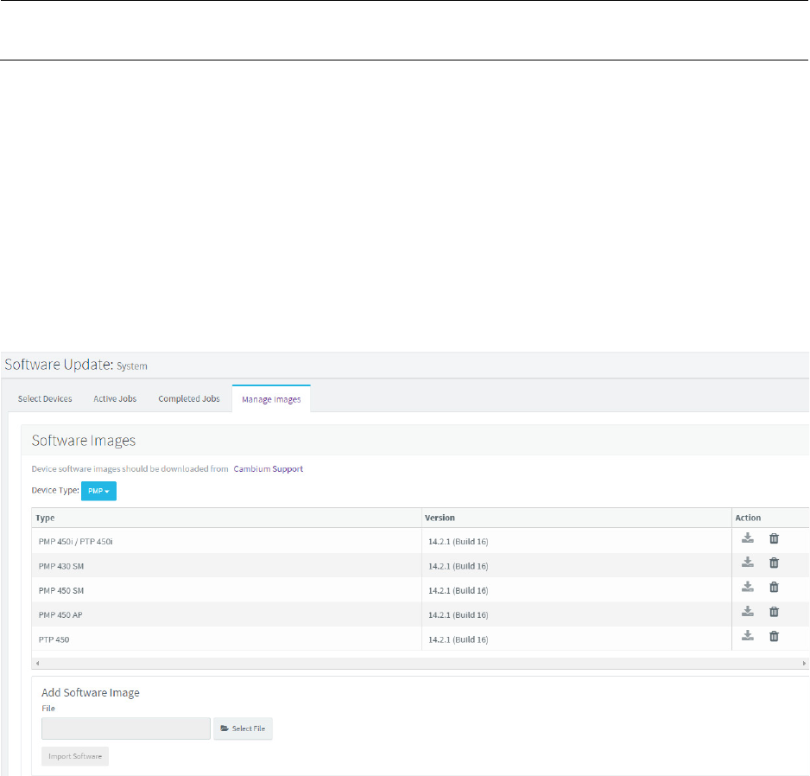Open the Active Jobs tab
Viewport: 810px width, 776px height.
115,398
